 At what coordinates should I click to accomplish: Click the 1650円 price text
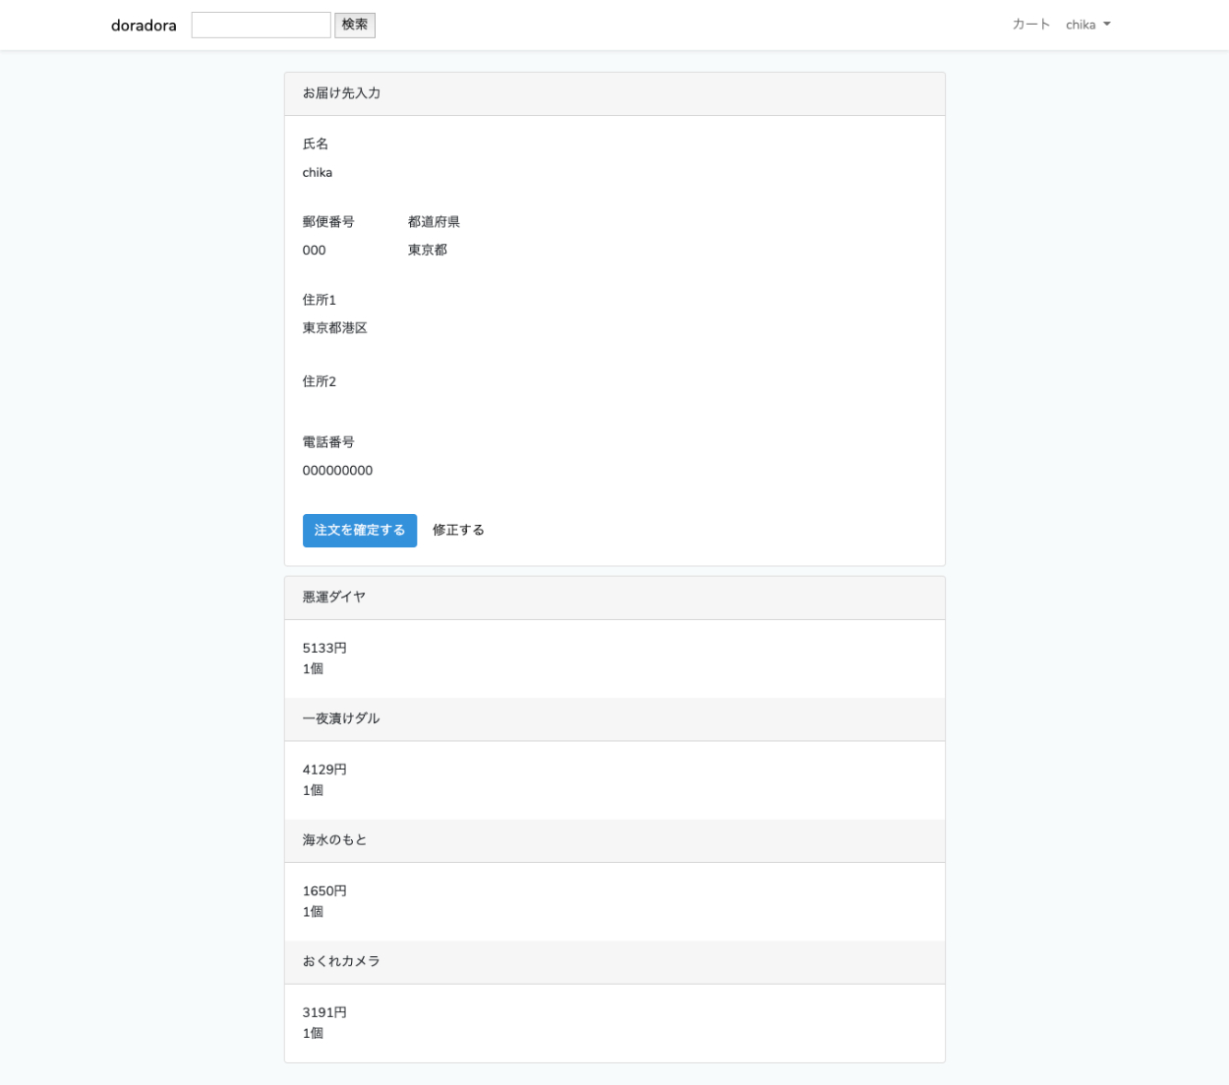(324, 891)
